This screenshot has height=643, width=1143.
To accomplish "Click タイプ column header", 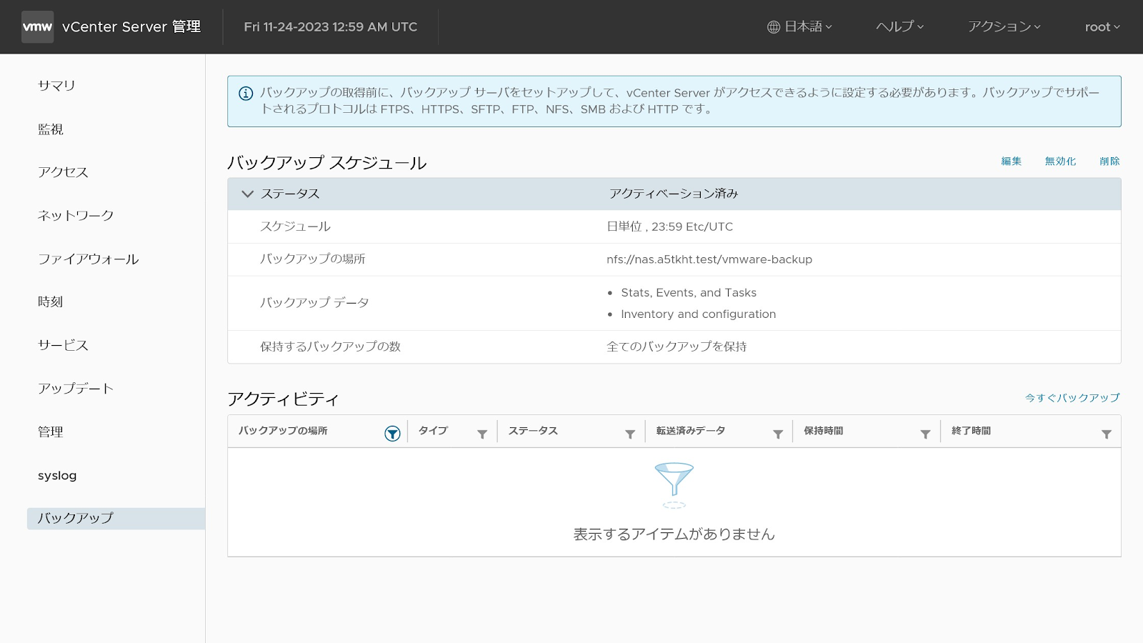I will (x=433, y=431).
